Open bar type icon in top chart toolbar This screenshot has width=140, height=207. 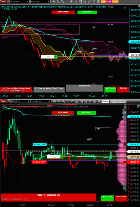pos(54,1)
